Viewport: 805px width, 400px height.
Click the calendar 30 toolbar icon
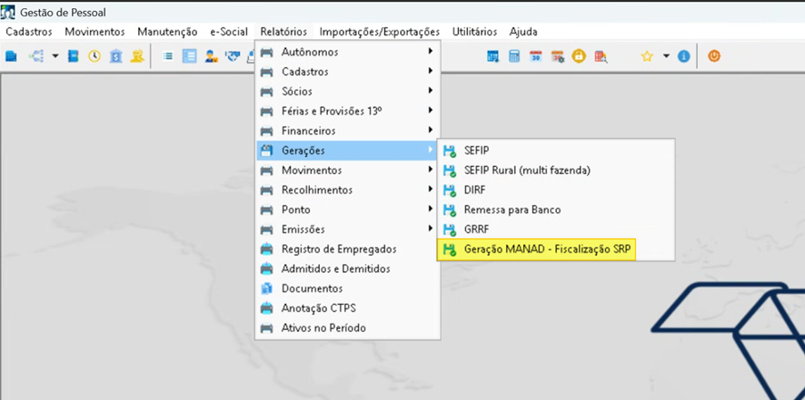pyautogui.click(x=536, y=56)
